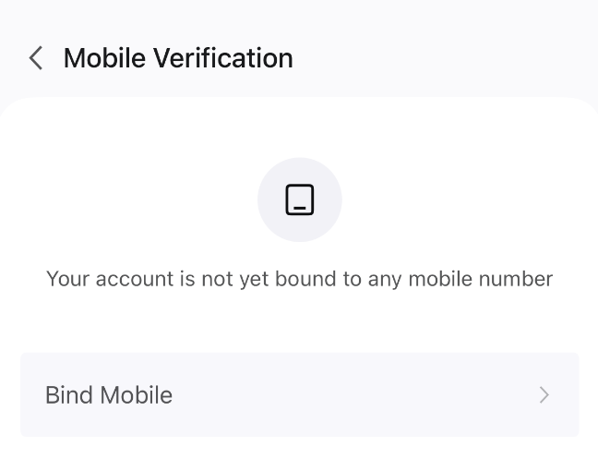Select the Bind Mobile text label
Screen dimensions: 598x471
(x=109, y=394)
